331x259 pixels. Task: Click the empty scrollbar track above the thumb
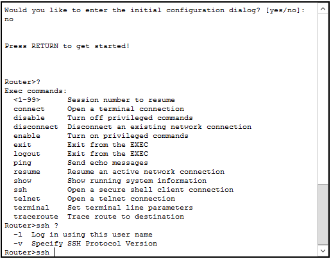[x=323, y=98]
